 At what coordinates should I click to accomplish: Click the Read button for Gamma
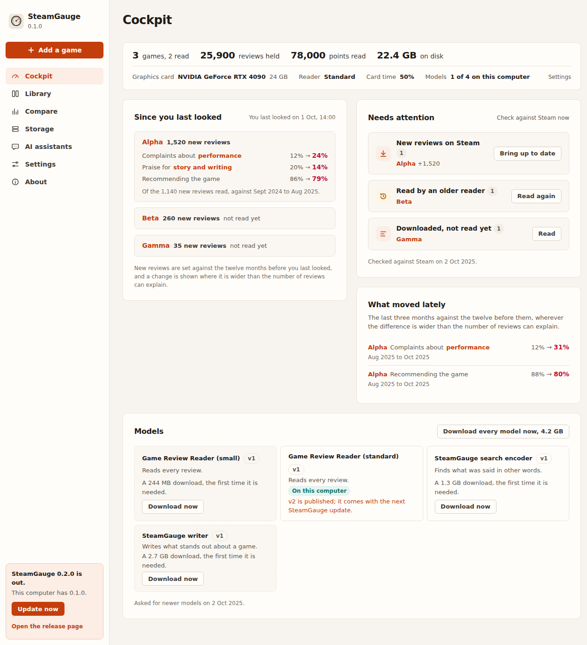point(547,234)
